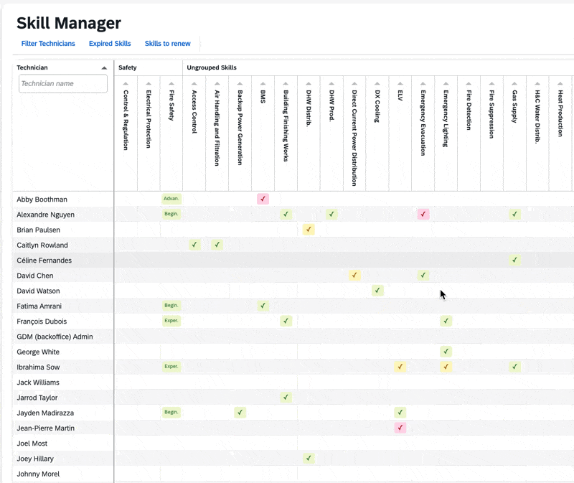The image size is (574, 483).
Task: Click Brian Paulsen's yellow DHW Distrib. checkmark
Action: pos(309,230)
